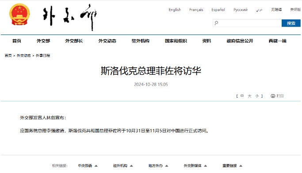The image size is (302, 173).
Task: Open the 资料 navigation menu item
Action: tap(206, 41)
